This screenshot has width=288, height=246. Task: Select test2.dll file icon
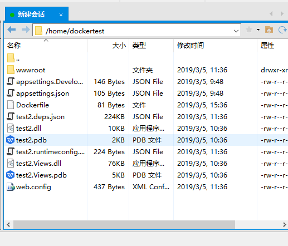tap(11, 128)
